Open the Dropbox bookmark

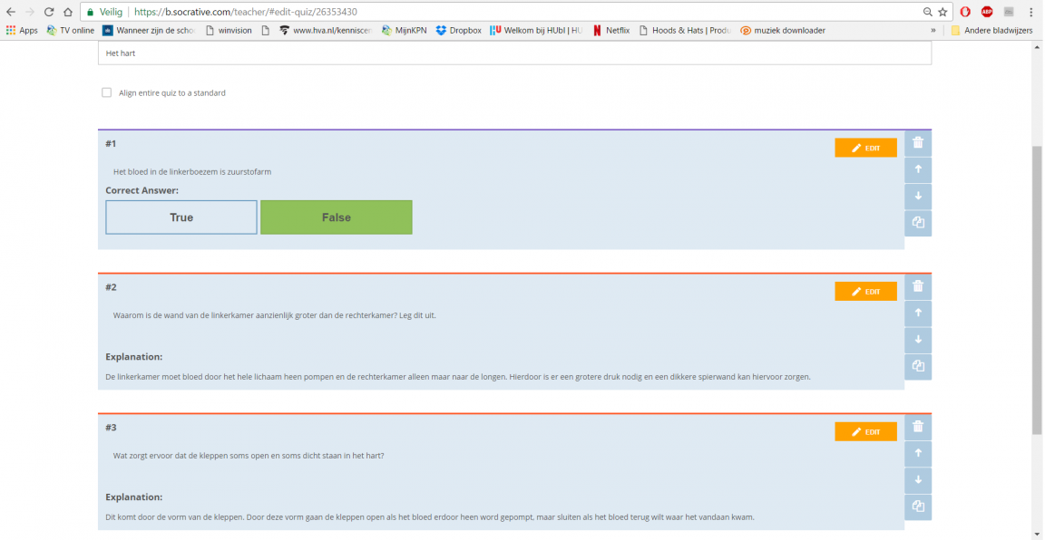click(x=458, y=30)
